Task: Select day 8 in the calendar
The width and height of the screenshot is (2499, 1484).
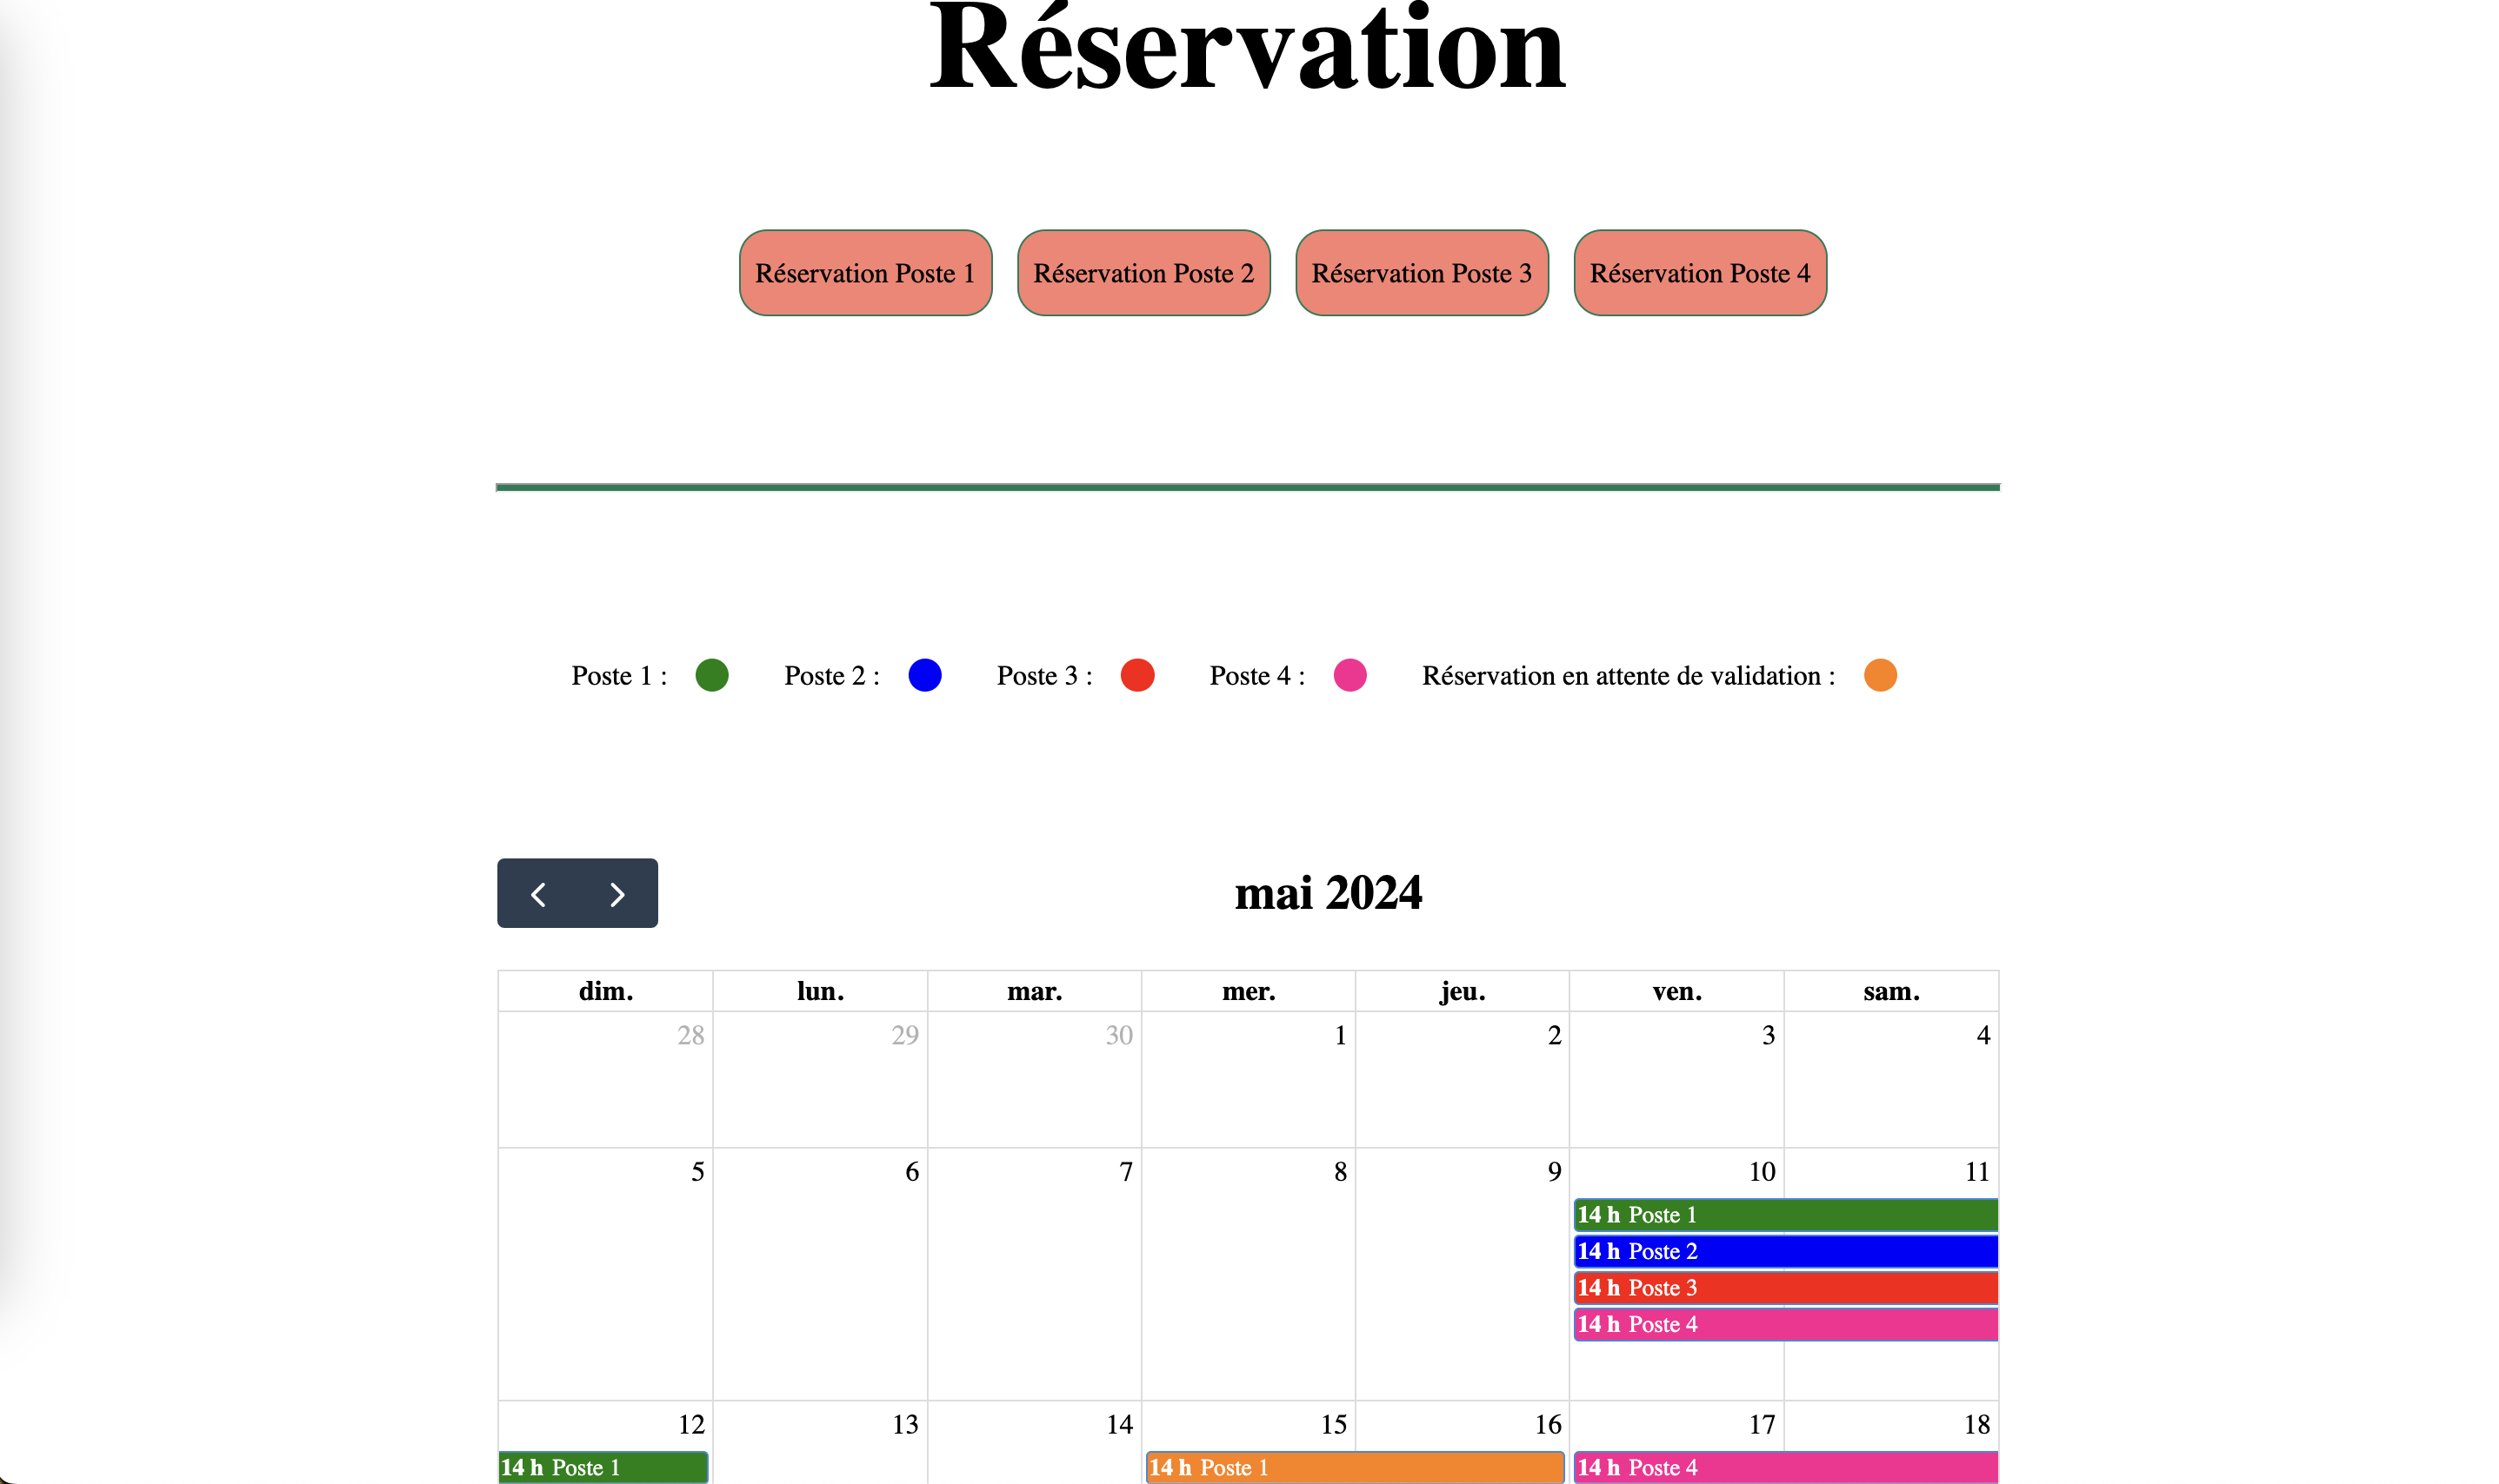Action: click(1339, 1172)
